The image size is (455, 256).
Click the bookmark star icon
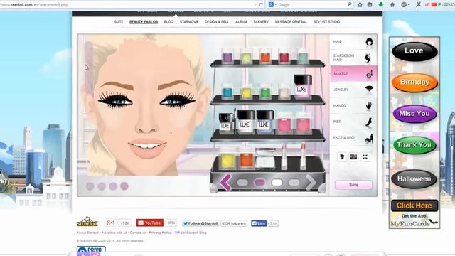point(360,5)
